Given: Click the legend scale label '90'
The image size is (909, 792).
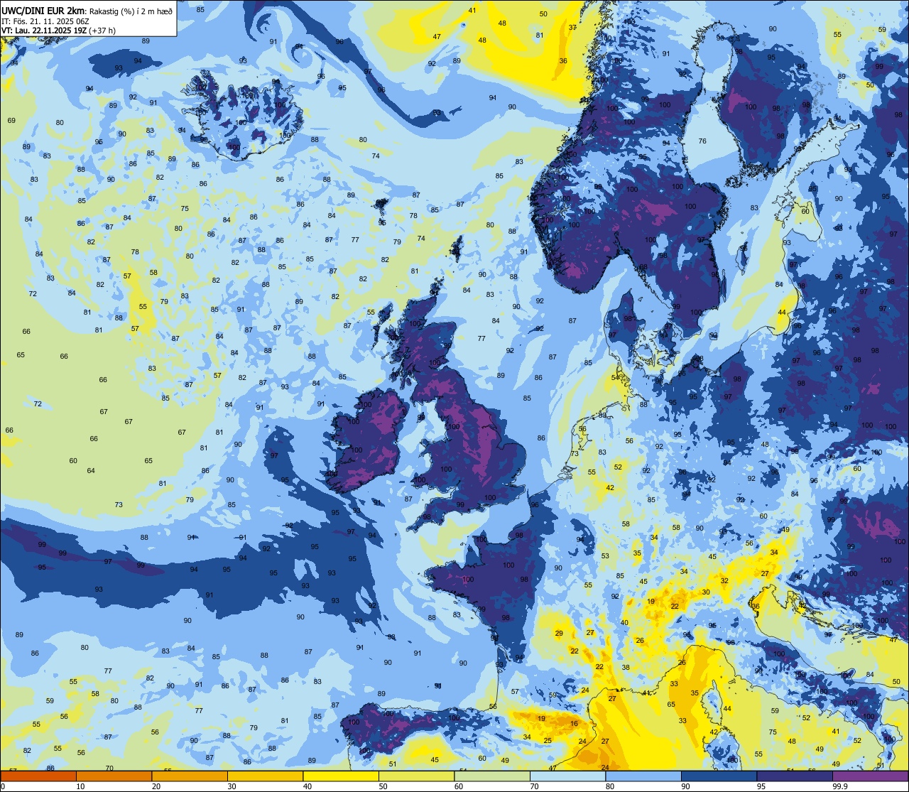Looking at the screenshot, I should coord(685,786).
